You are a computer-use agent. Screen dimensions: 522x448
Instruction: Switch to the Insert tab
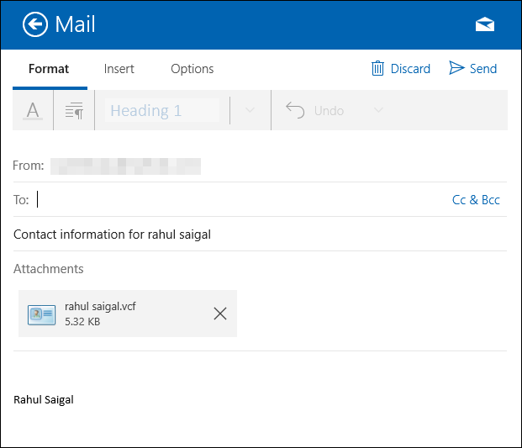pyautogui.click(x=119, y=69)
